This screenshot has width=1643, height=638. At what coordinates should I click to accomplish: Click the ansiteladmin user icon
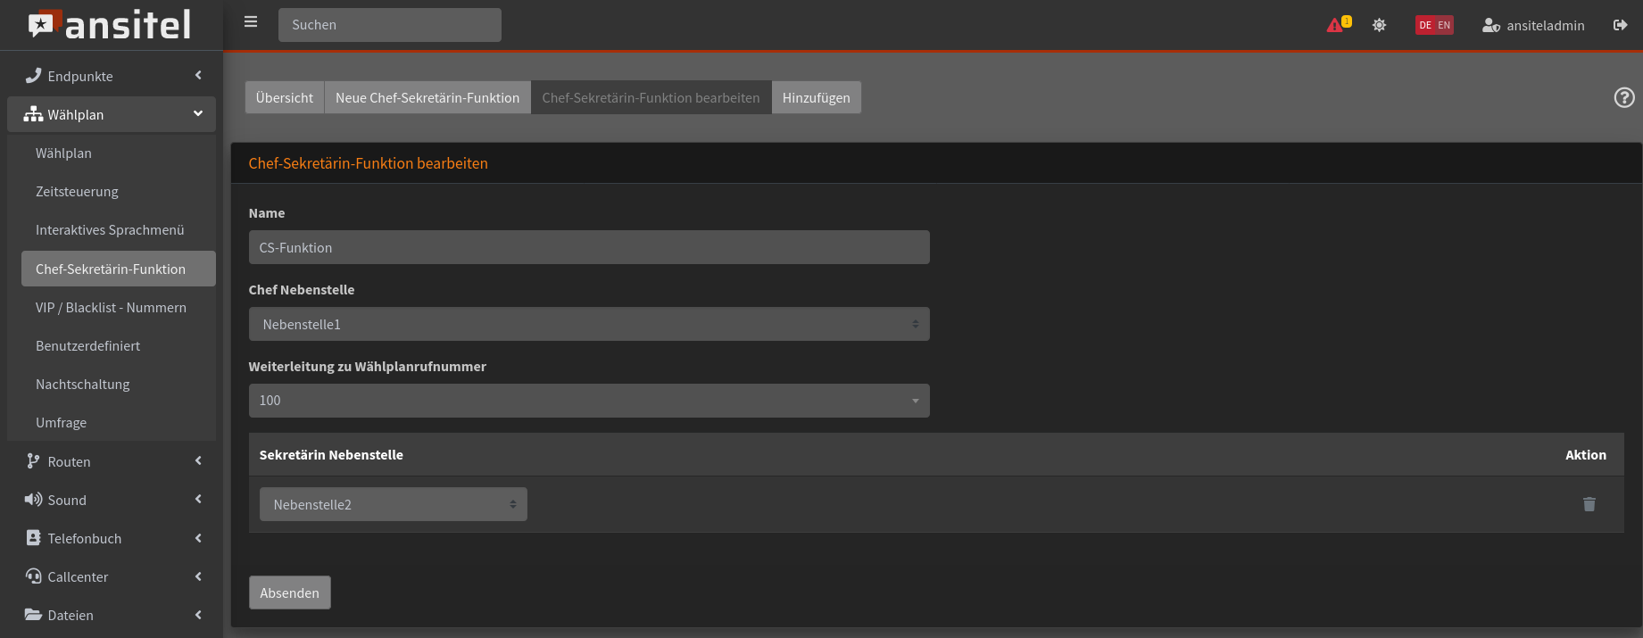point(1490,25)
